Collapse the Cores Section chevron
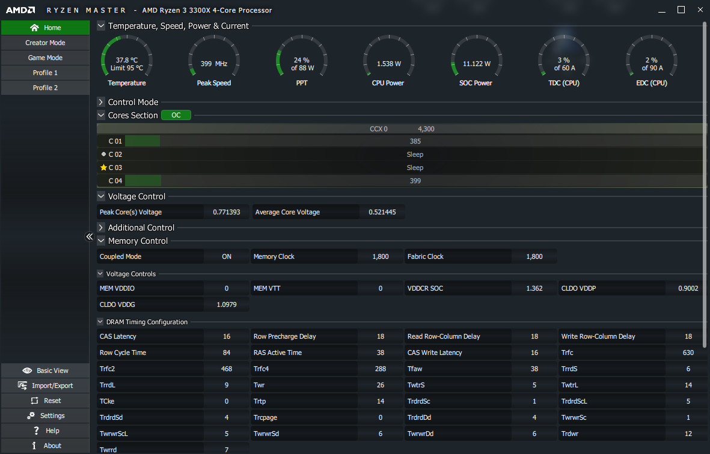The image size is (710, 454). click(101, 115)
